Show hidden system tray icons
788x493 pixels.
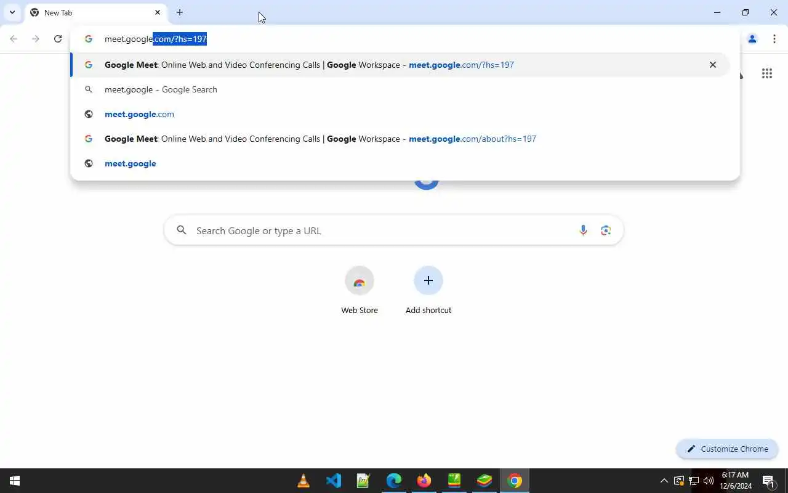(664, 481)
